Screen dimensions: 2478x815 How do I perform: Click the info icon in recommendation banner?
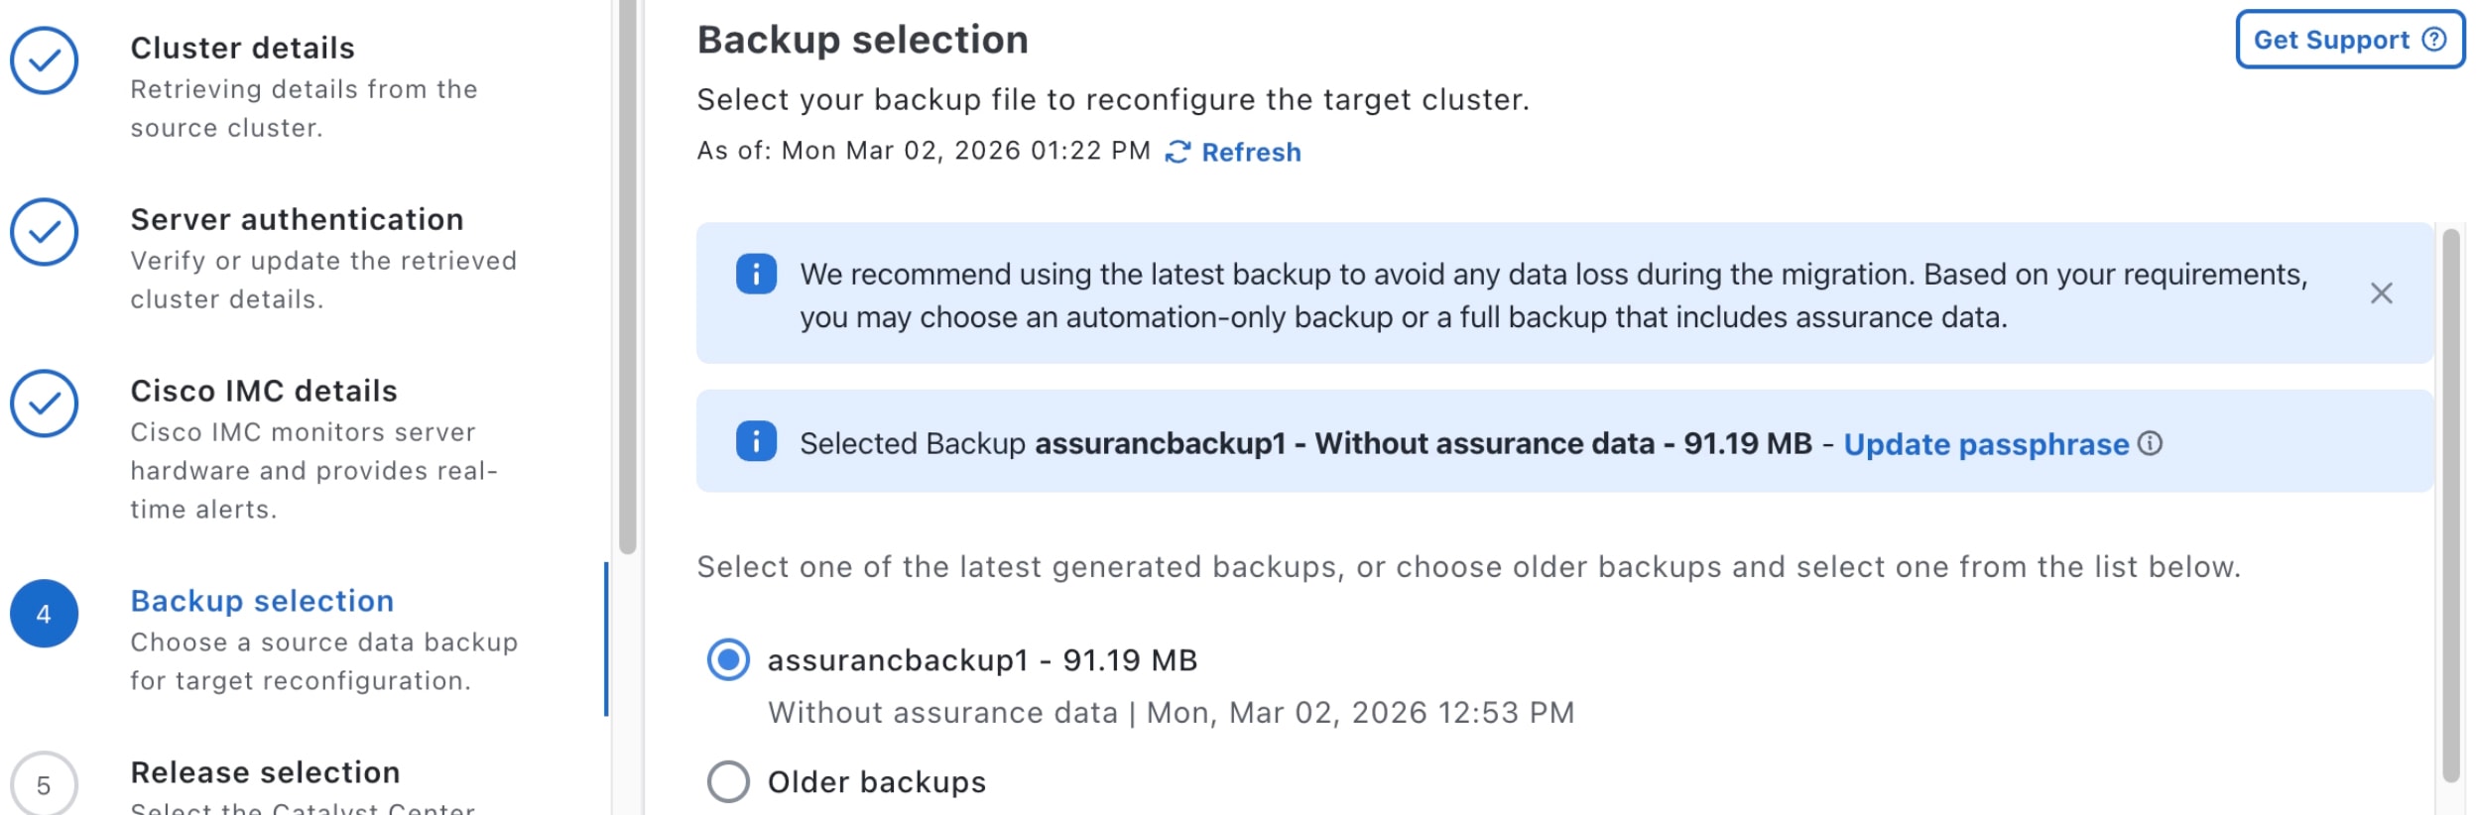point(756,275)
